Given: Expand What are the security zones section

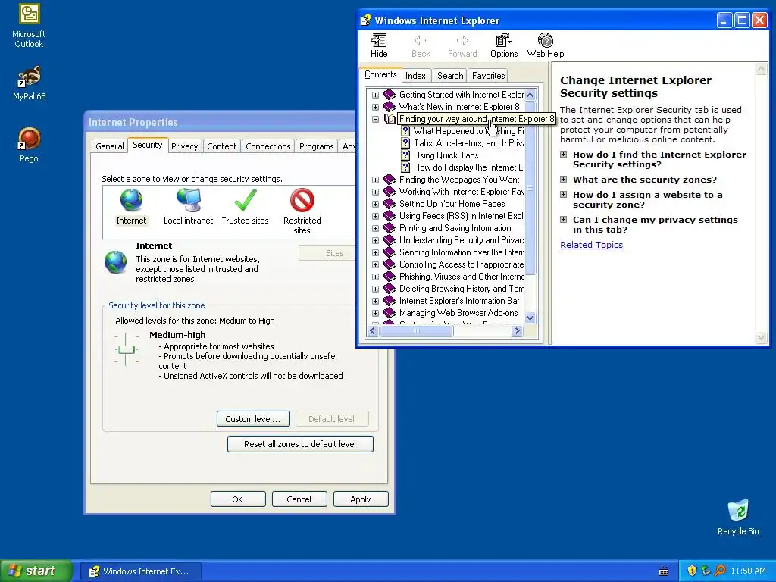Looking at the screenshot, I should point(563,179).
